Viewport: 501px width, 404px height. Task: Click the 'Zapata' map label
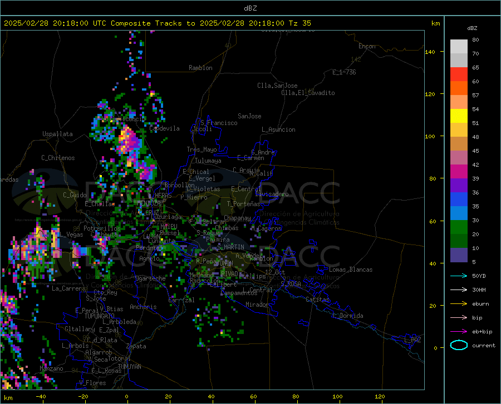coord(136,346)
